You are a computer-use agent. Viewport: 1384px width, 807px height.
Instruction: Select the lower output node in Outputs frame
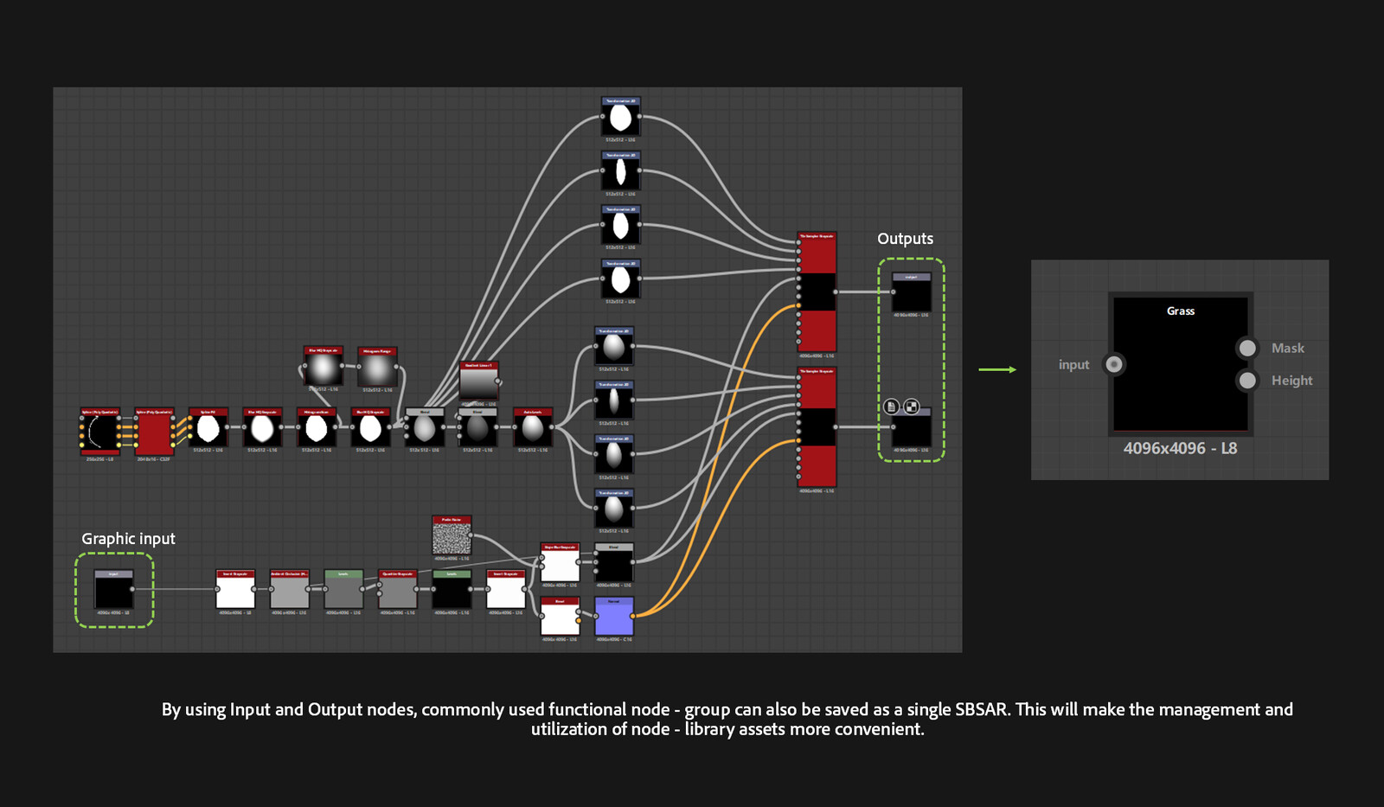(912, 427)
